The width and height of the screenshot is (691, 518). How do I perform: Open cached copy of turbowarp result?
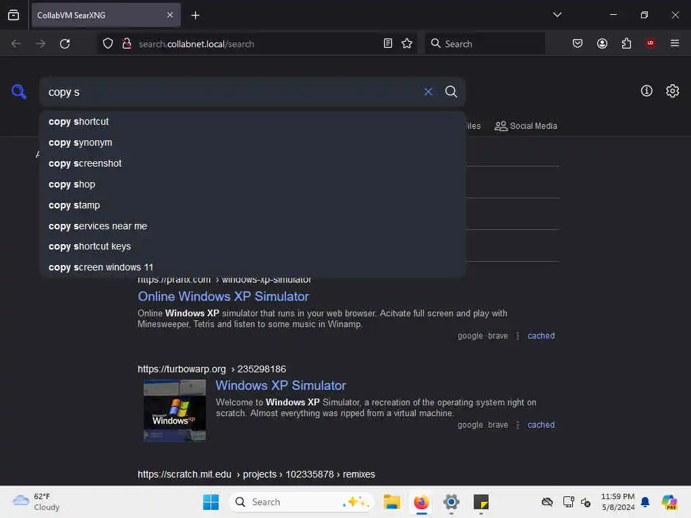(541, 425)
